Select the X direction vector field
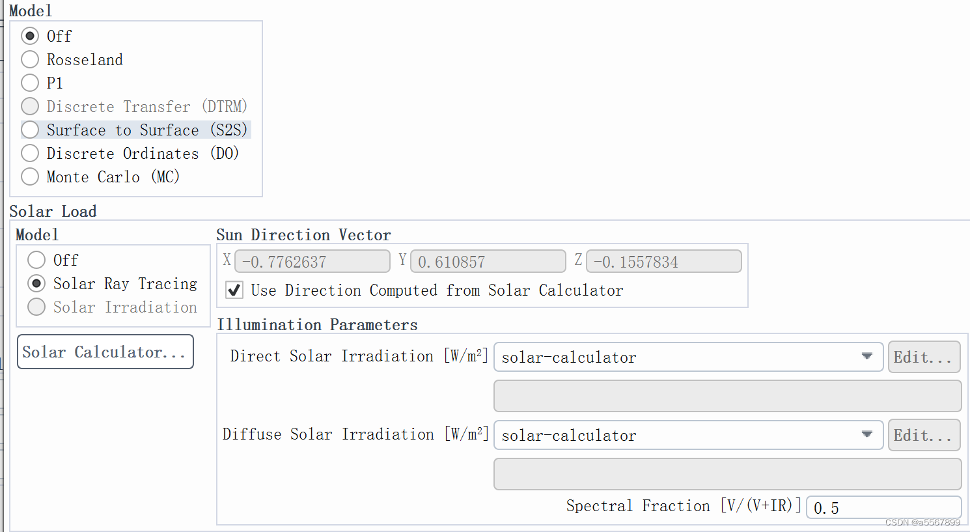The image size is (970, 532). point(312,261)
